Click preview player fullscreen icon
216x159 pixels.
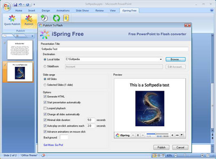(x=182, y=135)
